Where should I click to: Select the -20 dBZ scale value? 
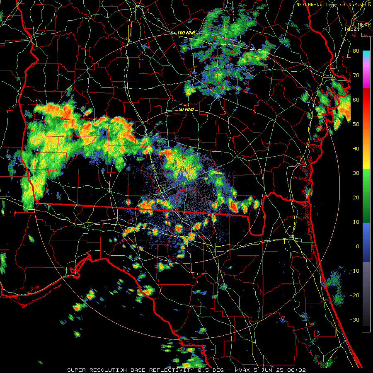(354, 295)
